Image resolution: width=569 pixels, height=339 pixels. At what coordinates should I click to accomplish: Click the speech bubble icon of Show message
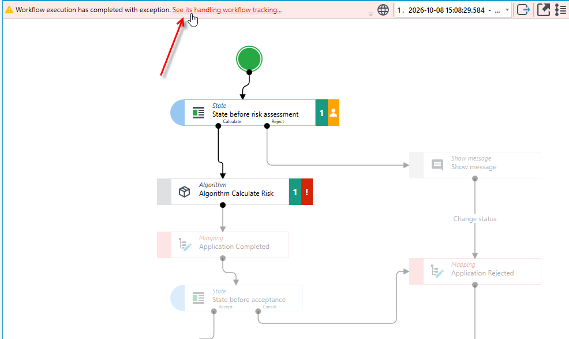click(437, 165)
